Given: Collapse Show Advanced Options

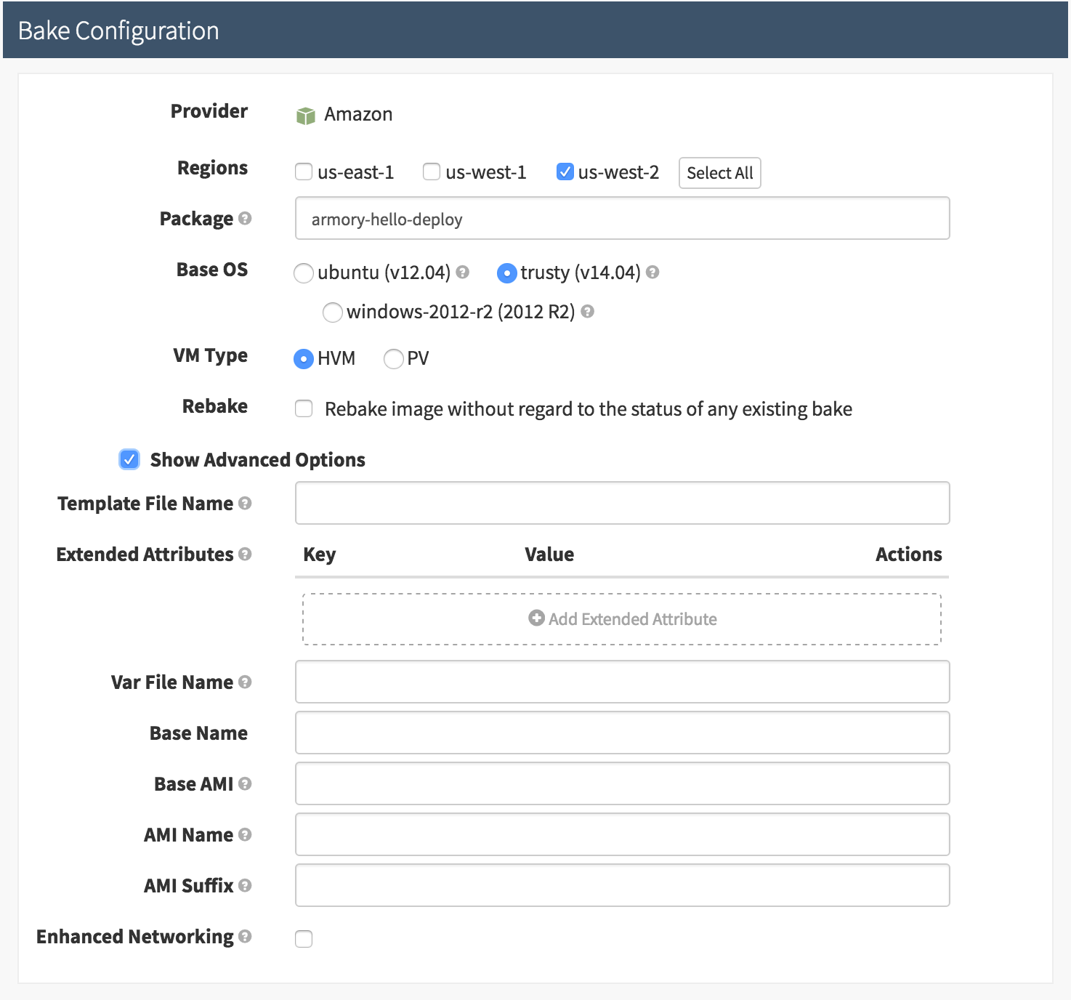Looking at the screenshot, I should pyautogui.click(x=129, y=459).
